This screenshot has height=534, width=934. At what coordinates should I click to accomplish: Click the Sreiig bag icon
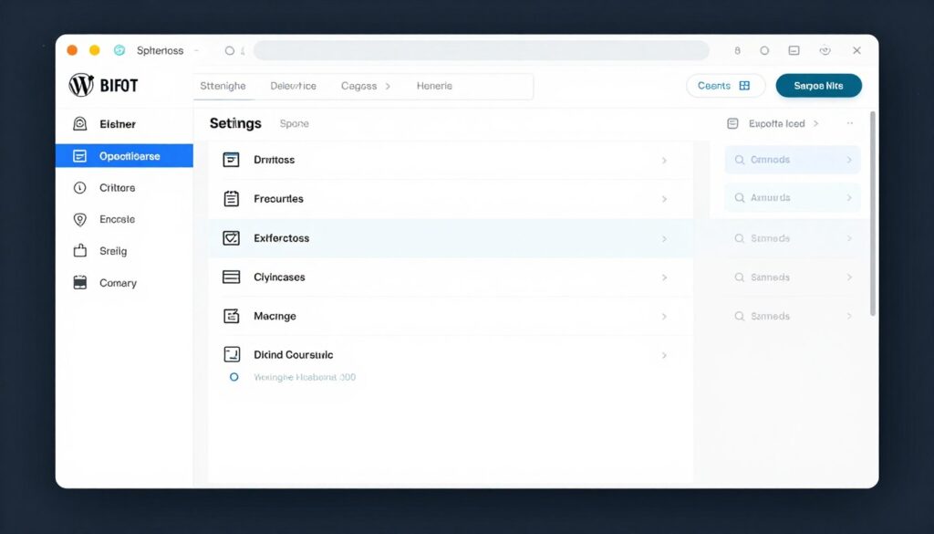click(80, 251)
